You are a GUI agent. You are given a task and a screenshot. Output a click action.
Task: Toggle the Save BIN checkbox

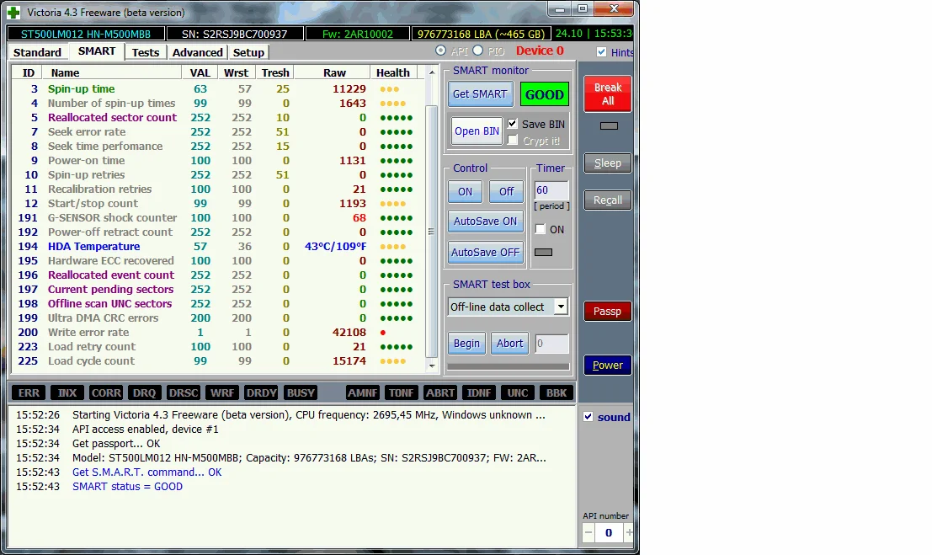513,124
